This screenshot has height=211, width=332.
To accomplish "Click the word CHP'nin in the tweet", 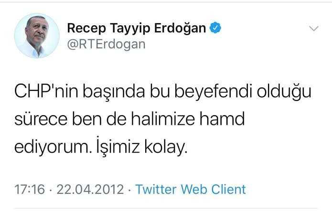I will (x=46, y=91).
